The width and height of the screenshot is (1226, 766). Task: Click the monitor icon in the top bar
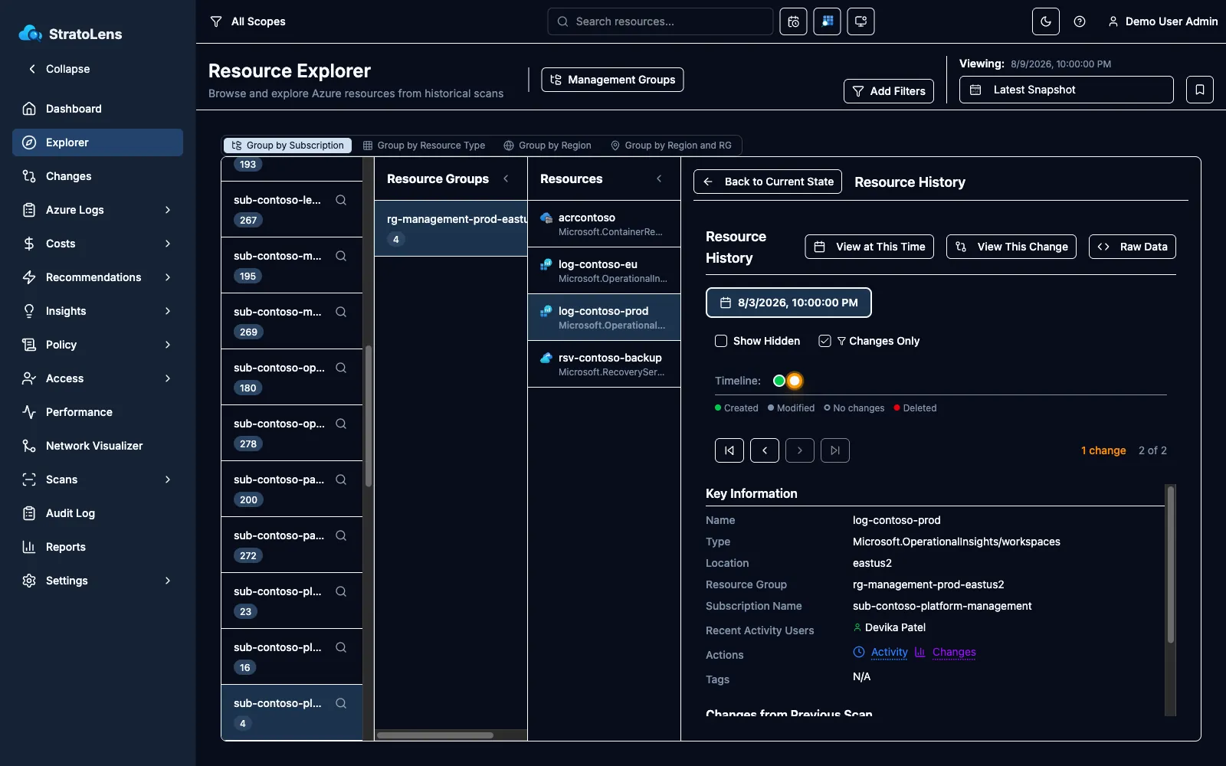tap(860, 21)
